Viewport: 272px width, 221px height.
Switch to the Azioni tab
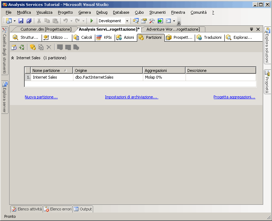[126, 37]
